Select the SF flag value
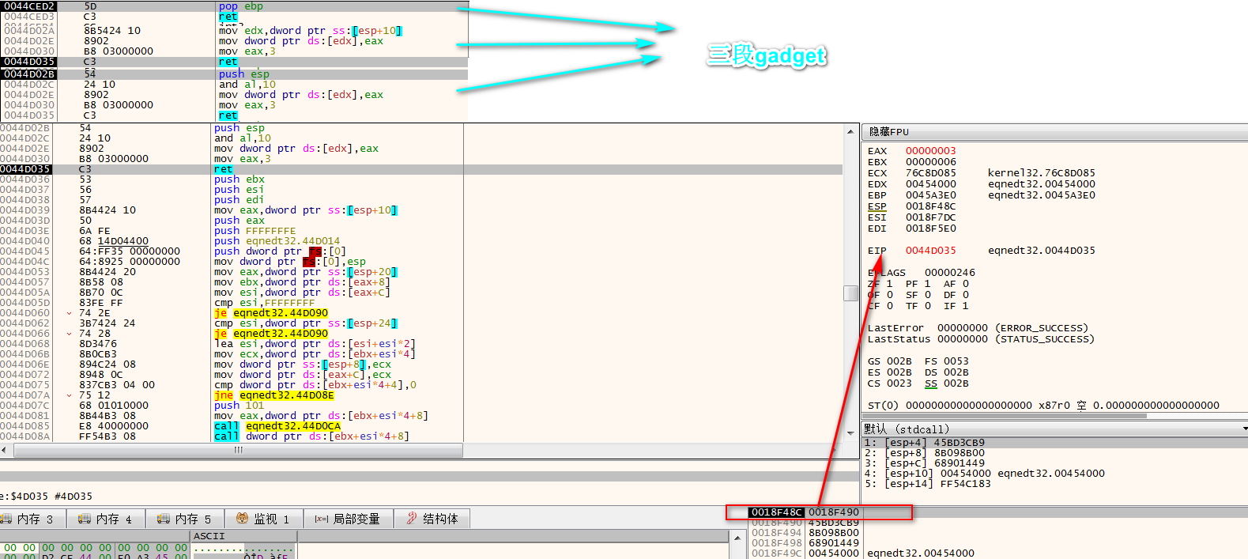The width and height of the screenshot is (1248, 559). (927, 295)
